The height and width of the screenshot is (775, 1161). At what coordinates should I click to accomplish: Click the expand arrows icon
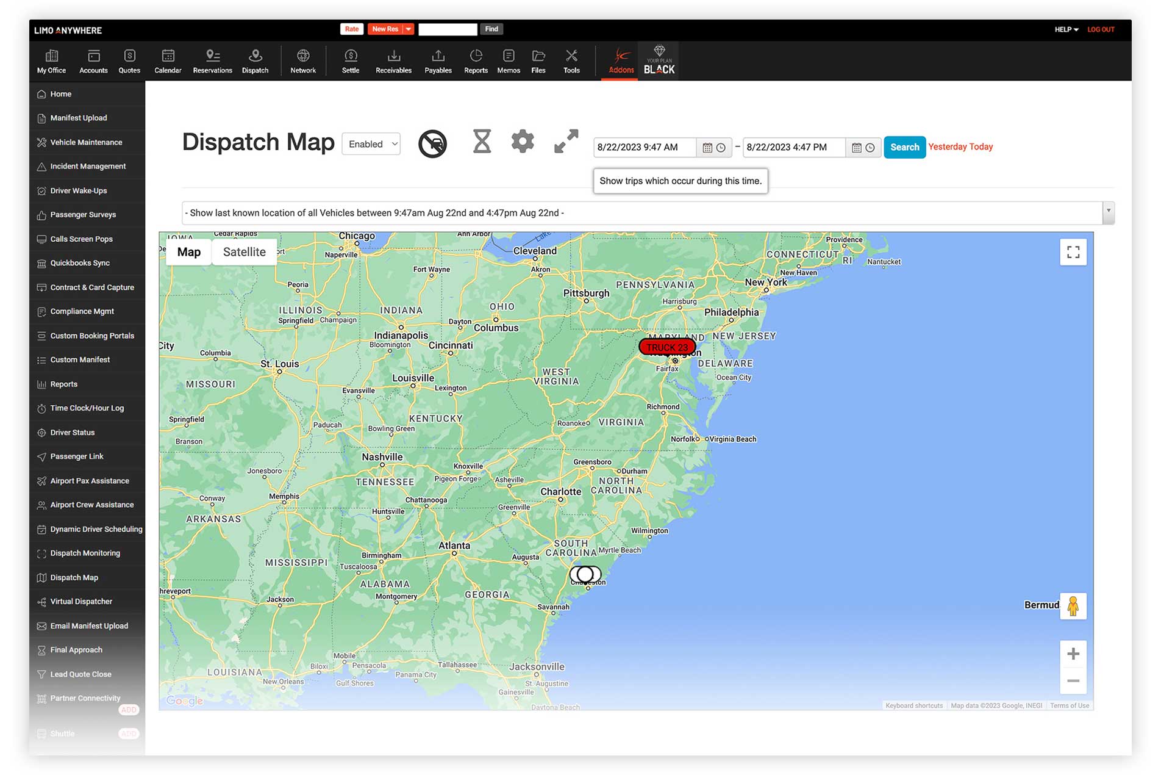566,142
